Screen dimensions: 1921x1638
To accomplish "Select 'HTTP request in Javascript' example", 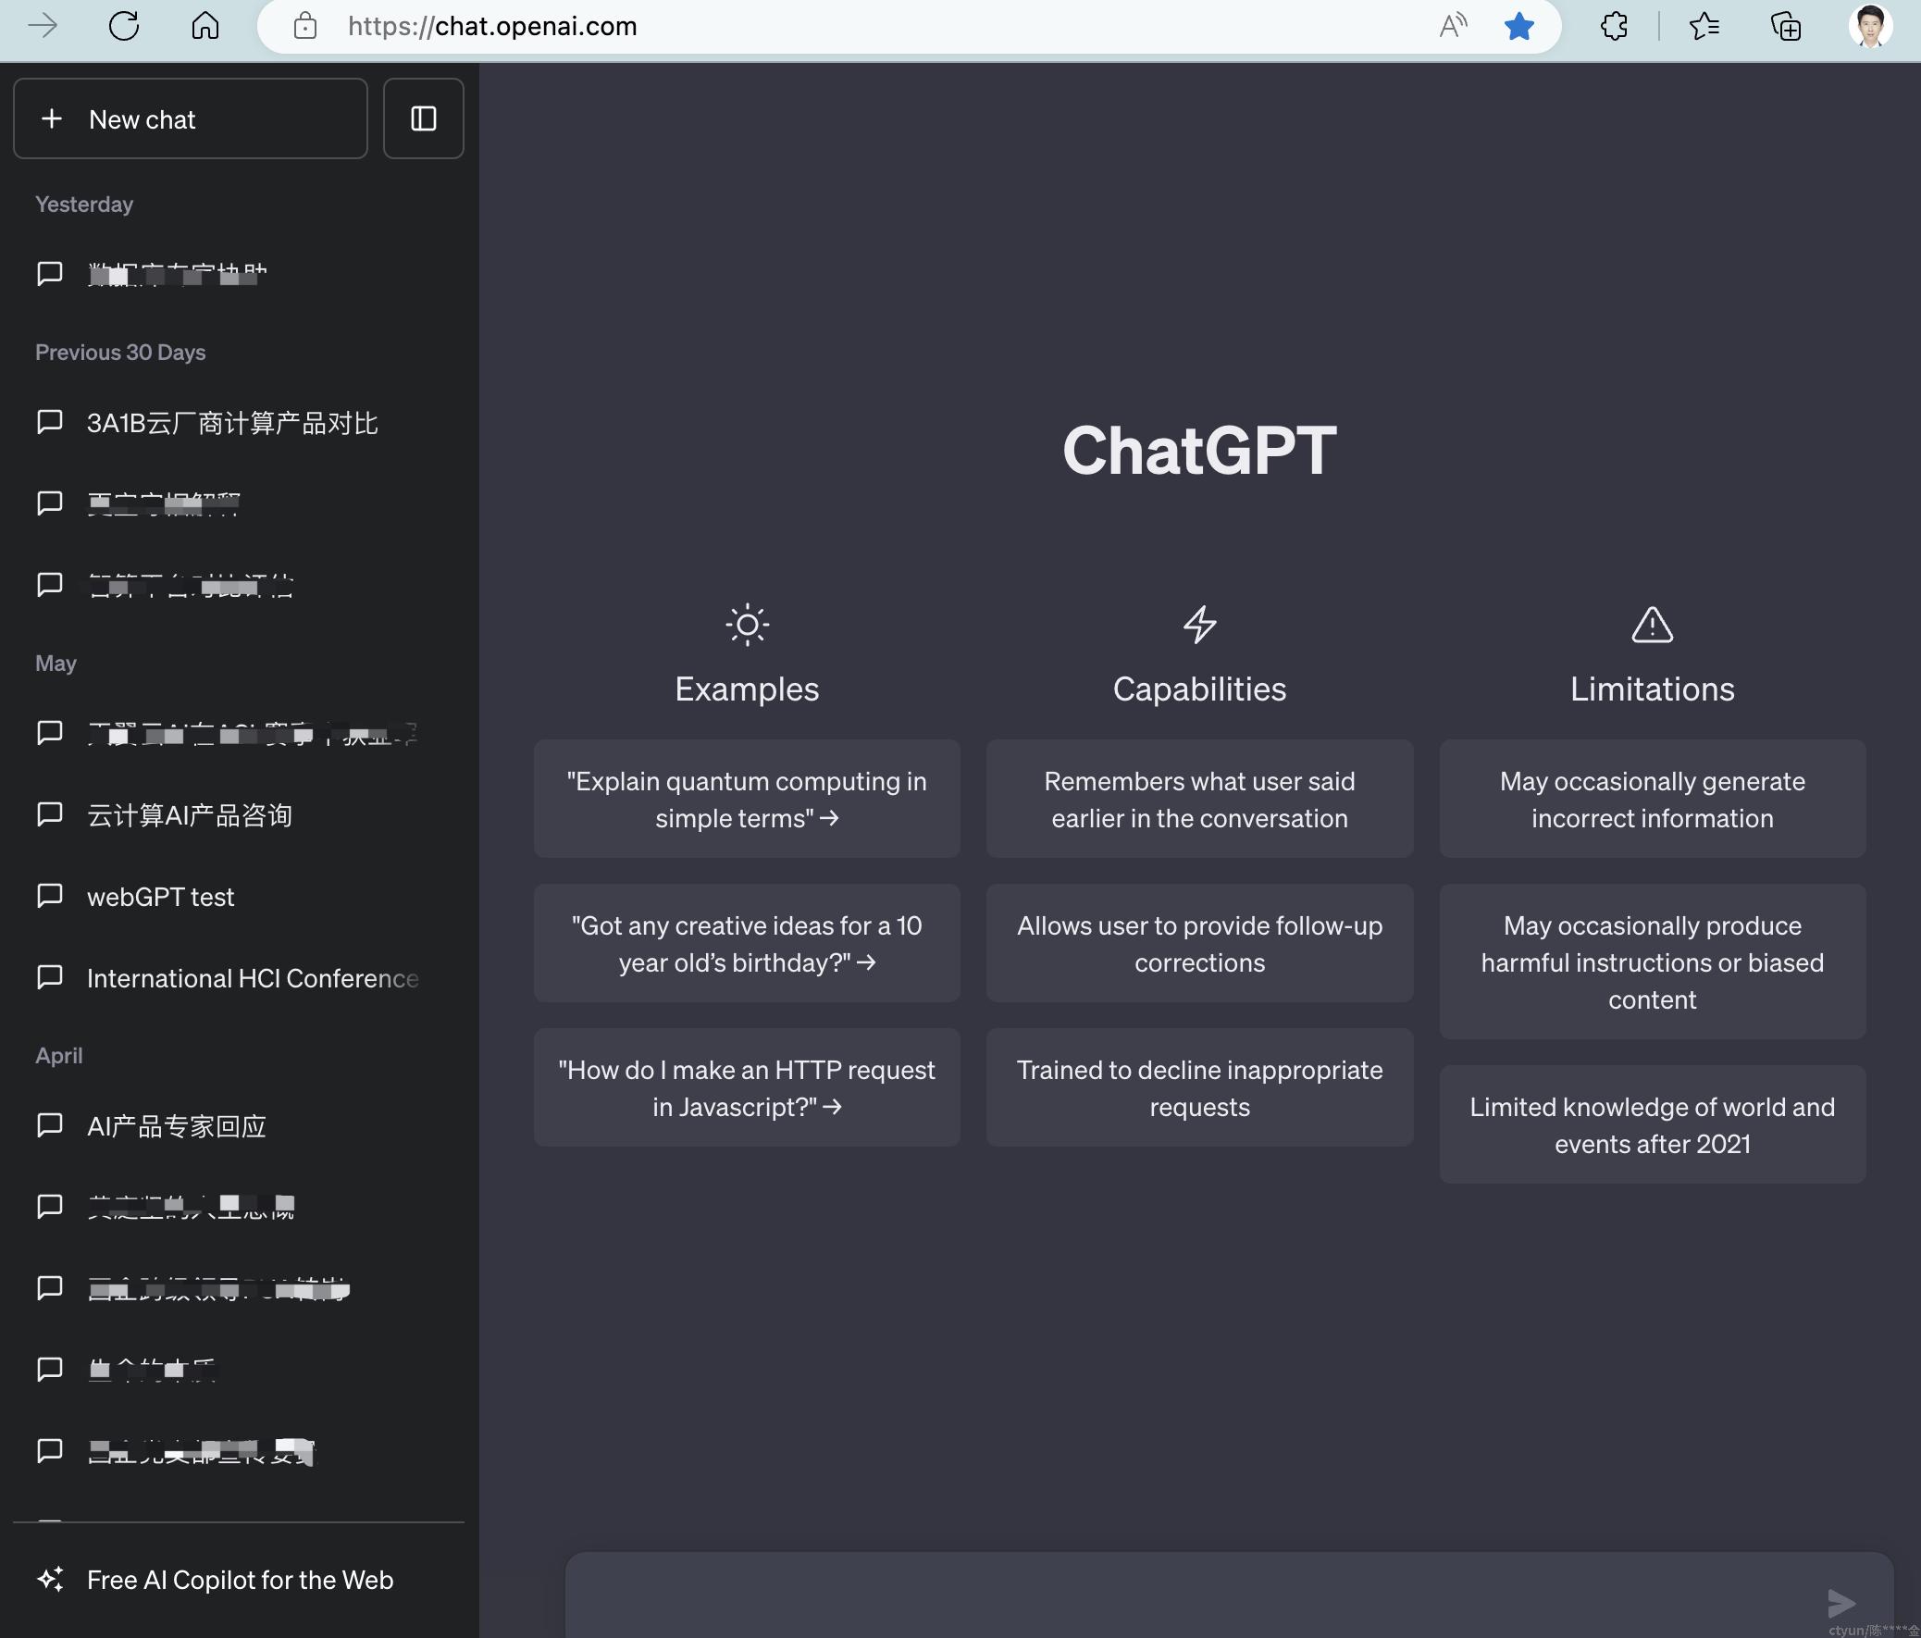I will pos(748,1087).
